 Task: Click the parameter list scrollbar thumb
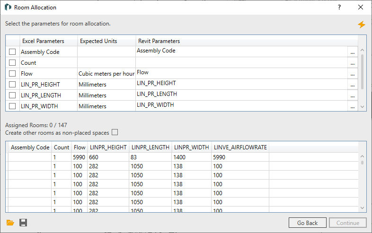(x=362, y=72)
